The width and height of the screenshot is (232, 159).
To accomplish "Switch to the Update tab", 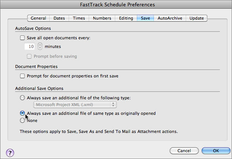I will click(197, 18).
